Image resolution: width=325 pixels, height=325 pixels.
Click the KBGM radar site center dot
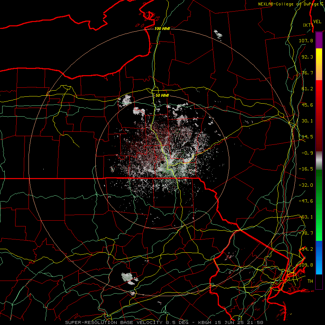coord(162,162)
